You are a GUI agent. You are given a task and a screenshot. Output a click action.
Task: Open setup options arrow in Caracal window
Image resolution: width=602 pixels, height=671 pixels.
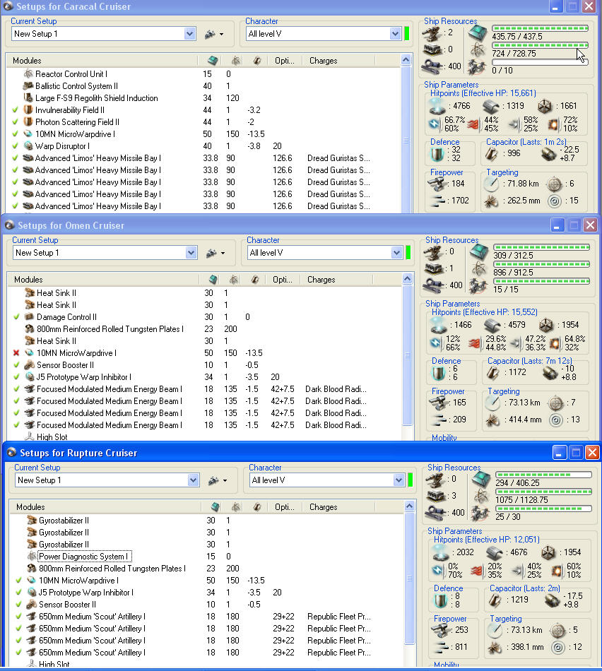(221, 34)
